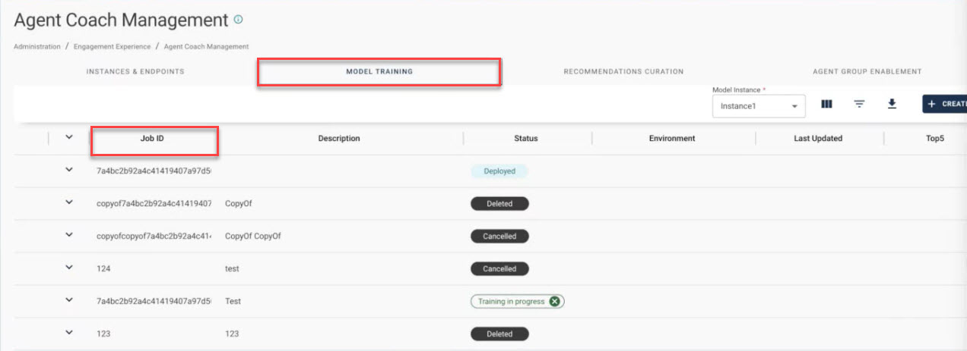Switch to Instances & Endpoints tab

point(135,72)
